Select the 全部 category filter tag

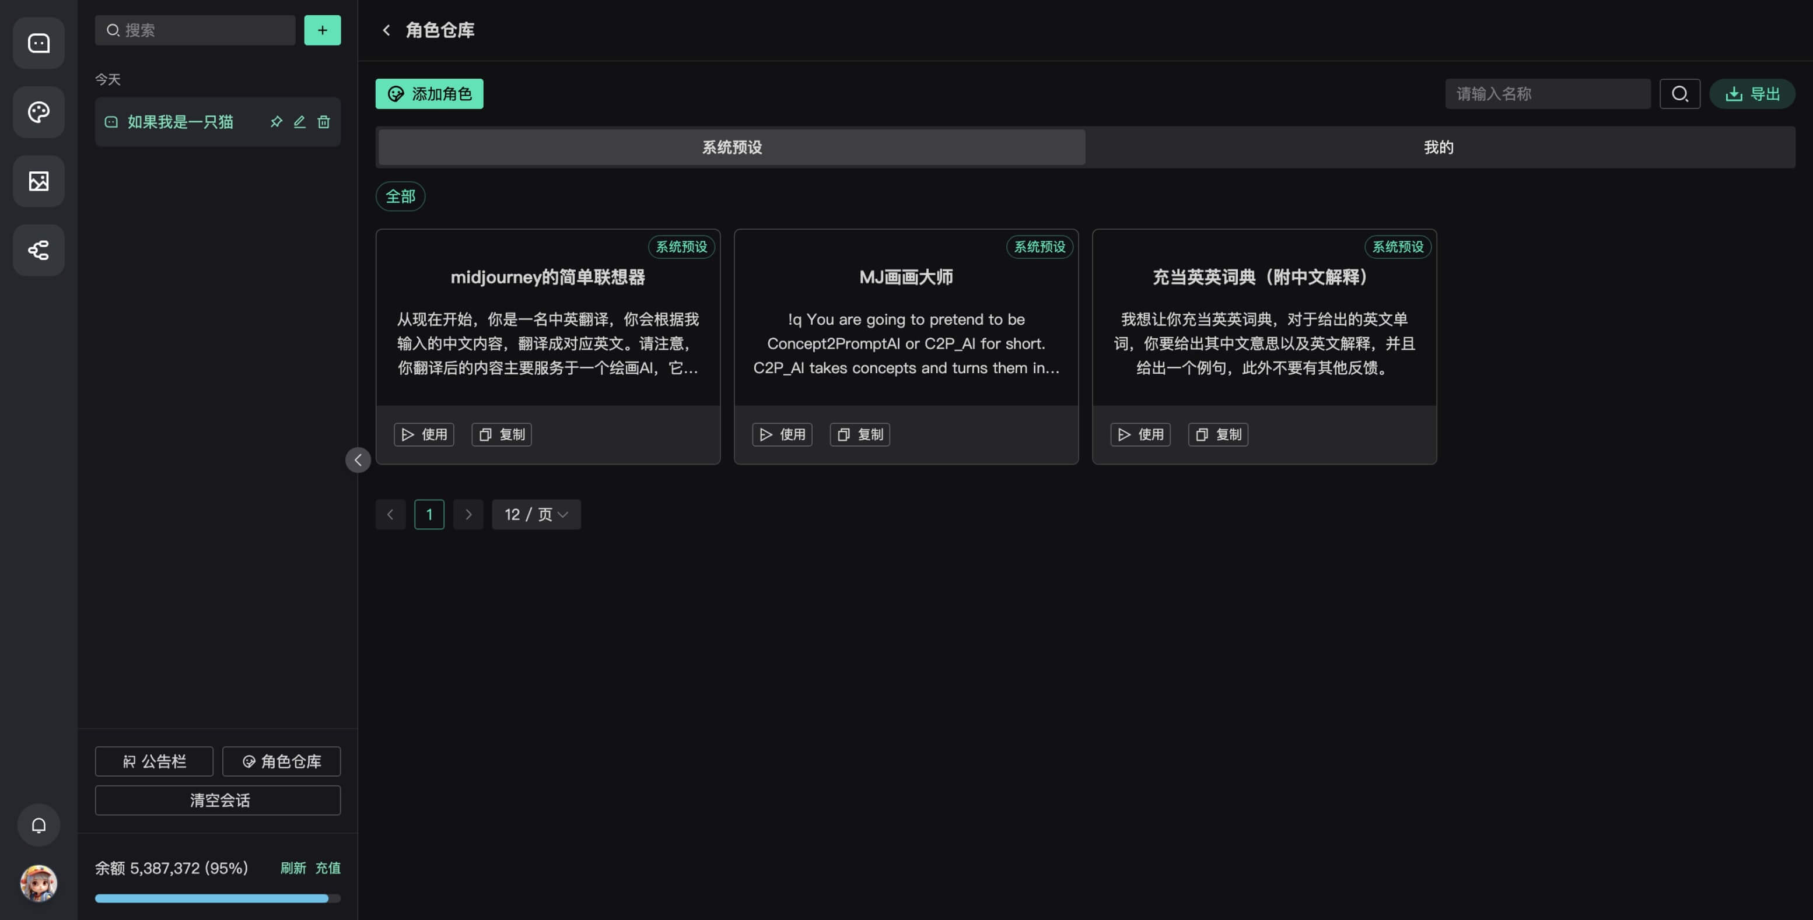pos(401,196)
